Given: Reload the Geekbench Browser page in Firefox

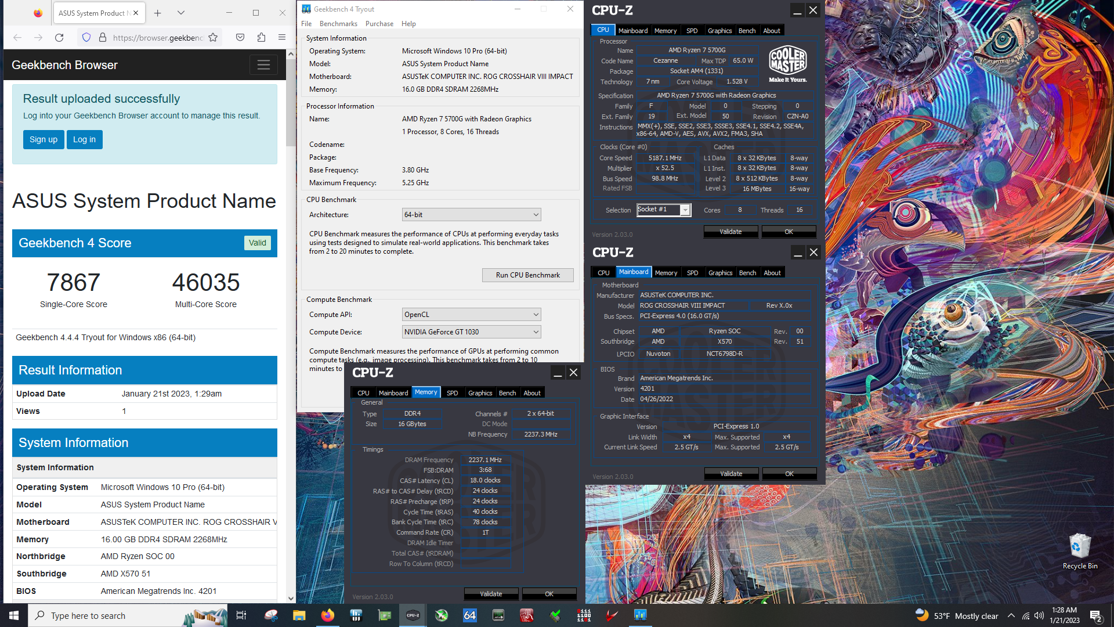Looking at the screenshot, I should (59, 38).
